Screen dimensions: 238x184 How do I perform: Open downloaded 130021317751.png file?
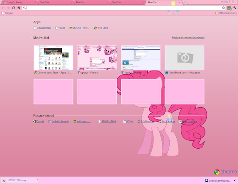click(17, 180)
